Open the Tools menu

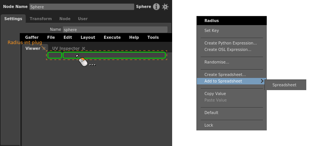(153, 37)
